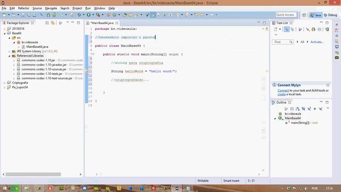Expand the Pa_Lupos54 project
Image resolution: width=341 pixels, height=192 pixels.
5,87
